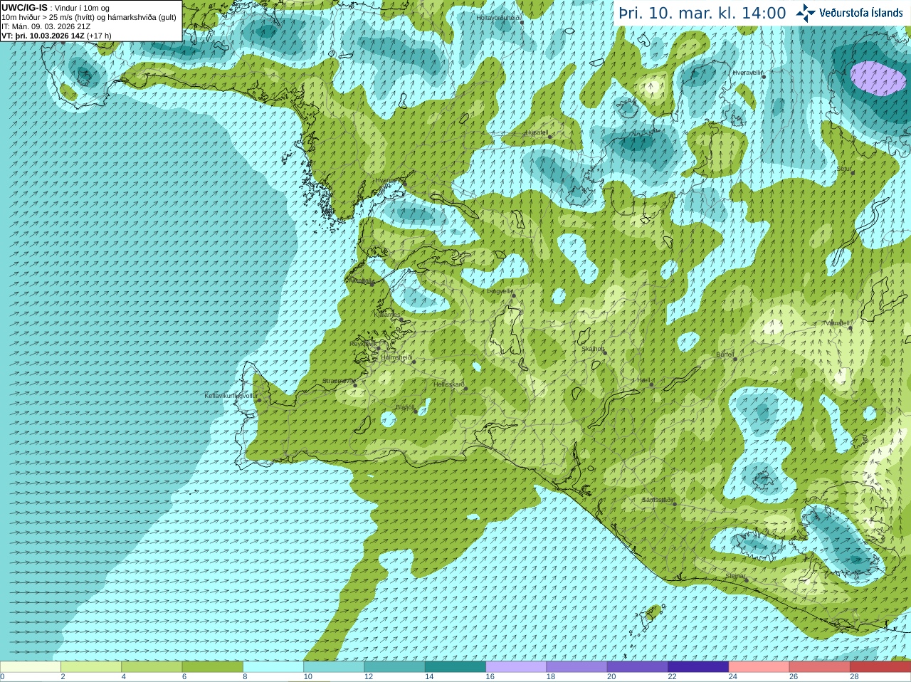Click the Hveravellir station label
Image resolution: width=911 pixels, height=682 pixels.
click(x=747, y=73)
